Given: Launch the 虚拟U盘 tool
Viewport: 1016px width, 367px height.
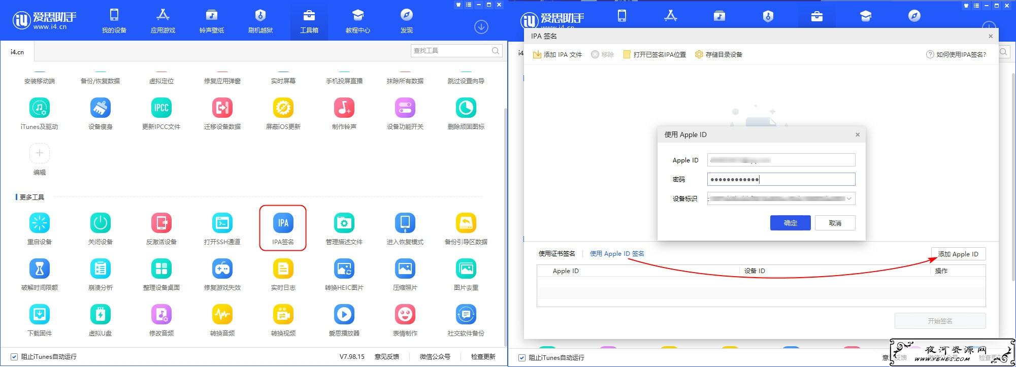Looking at the screenshot, I should (x=101, y=314).
